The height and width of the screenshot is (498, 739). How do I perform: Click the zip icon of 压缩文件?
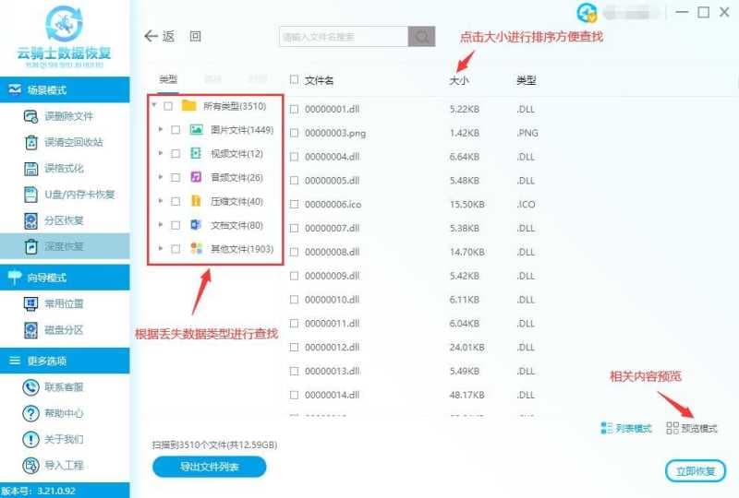(196, 201)
